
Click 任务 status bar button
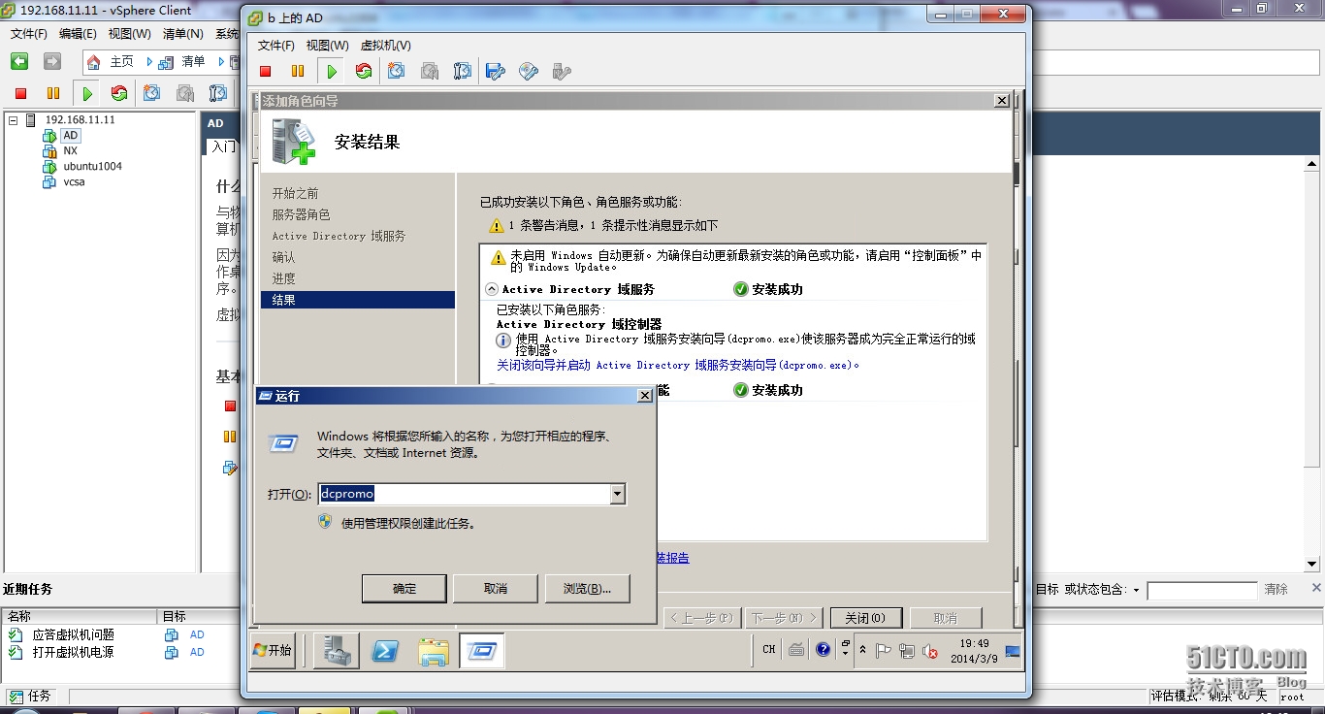[32, 697]
